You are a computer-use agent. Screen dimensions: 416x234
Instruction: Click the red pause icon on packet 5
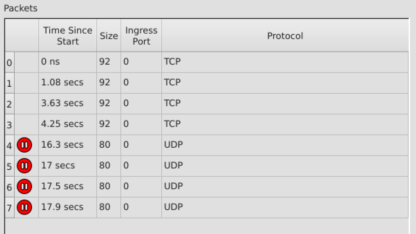click(24, 166)
